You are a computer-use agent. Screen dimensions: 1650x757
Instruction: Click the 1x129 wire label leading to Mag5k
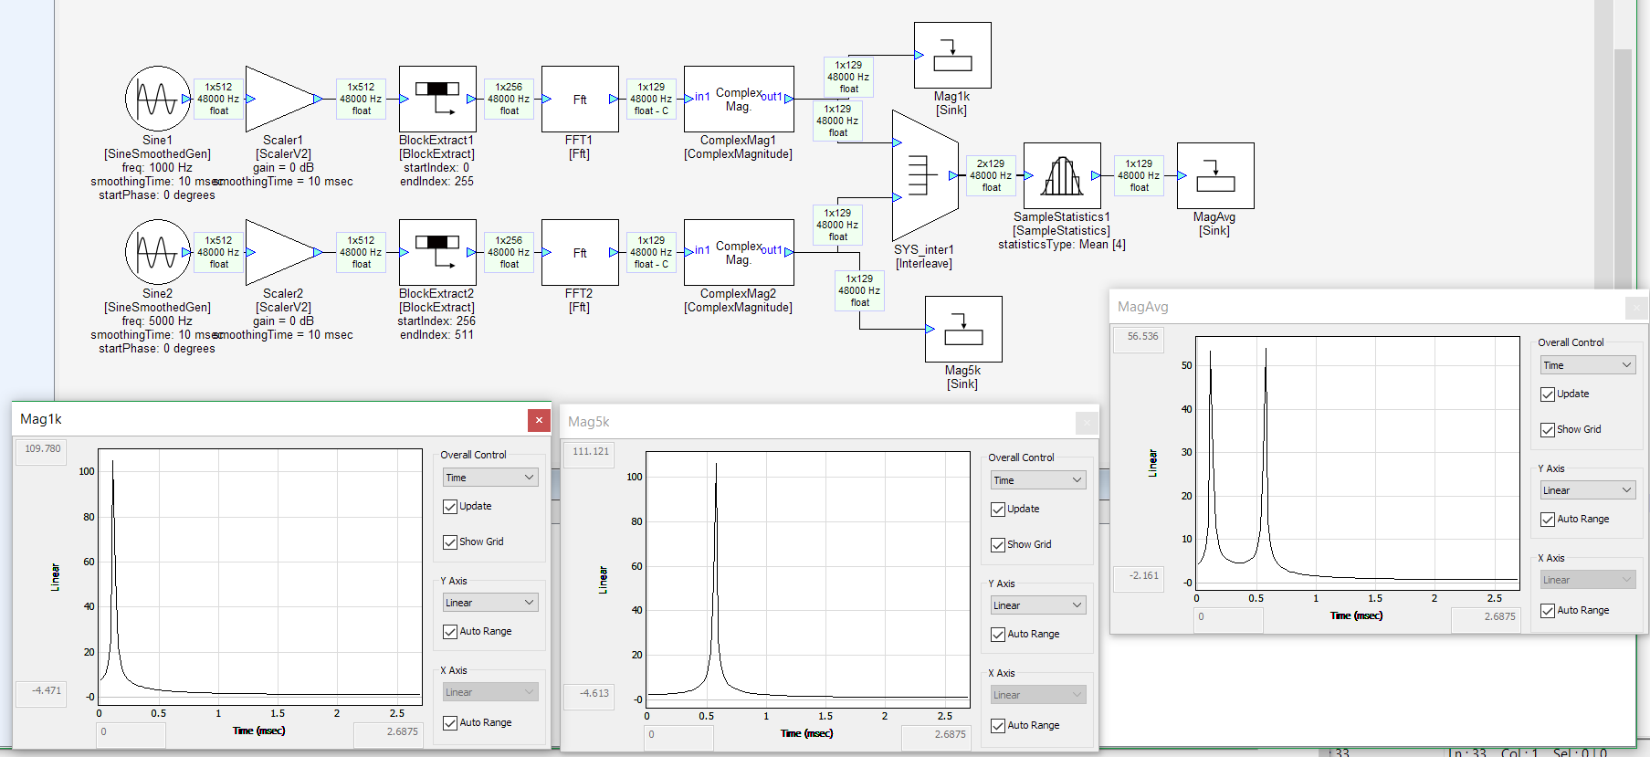[859, 290]
